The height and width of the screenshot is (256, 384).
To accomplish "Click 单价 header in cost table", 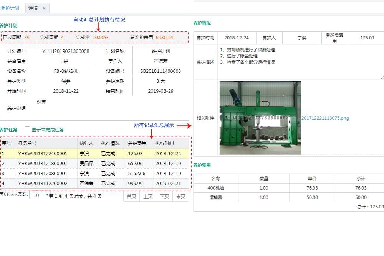I will (x=312, y=179).
